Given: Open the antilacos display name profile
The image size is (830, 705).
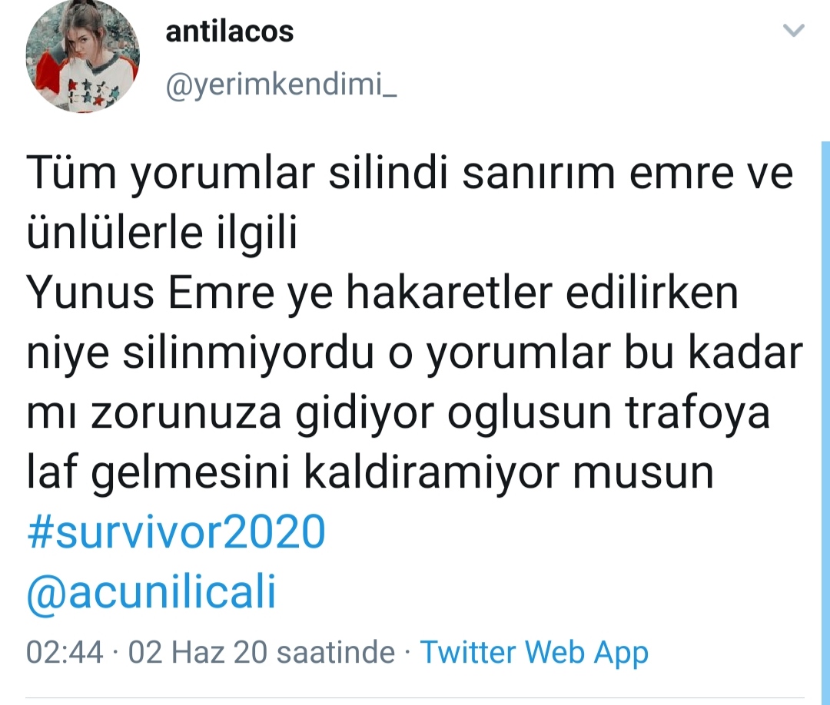Looking at the screenshot, I should (229, 31).
